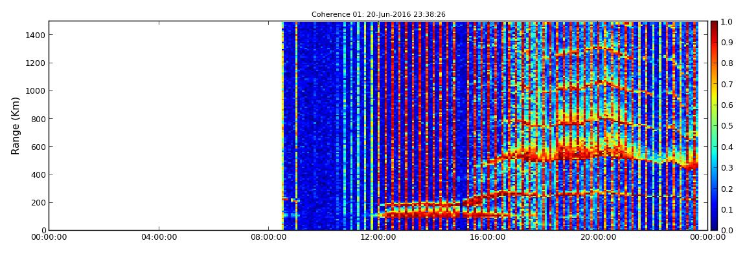
Task: Click the x-axis time label 12:00:00
Action: (x=378, y=237)
